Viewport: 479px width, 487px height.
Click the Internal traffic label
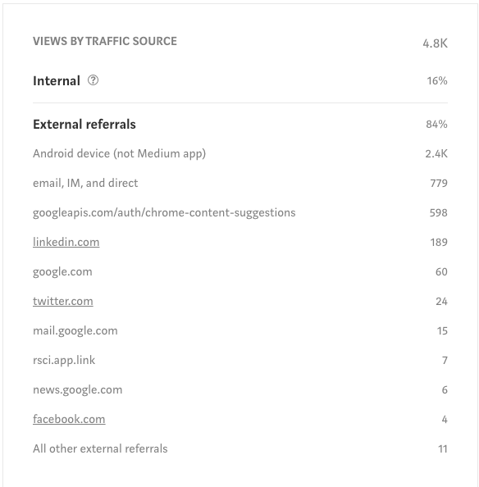57,80
